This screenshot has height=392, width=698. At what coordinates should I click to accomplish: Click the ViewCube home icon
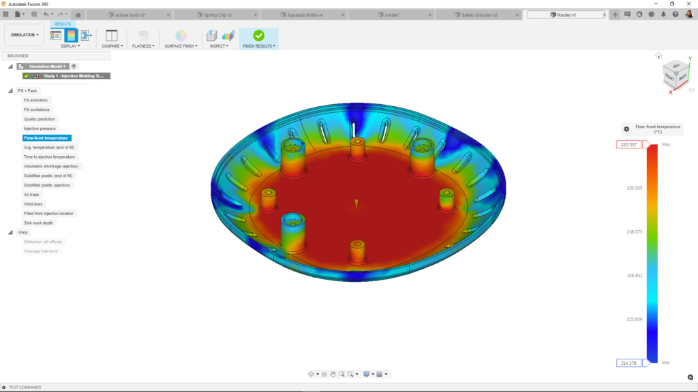658,56
